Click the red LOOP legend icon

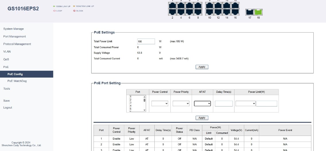pos(54,11)
